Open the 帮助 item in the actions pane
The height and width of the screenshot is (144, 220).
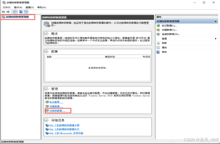click(164, 52)
